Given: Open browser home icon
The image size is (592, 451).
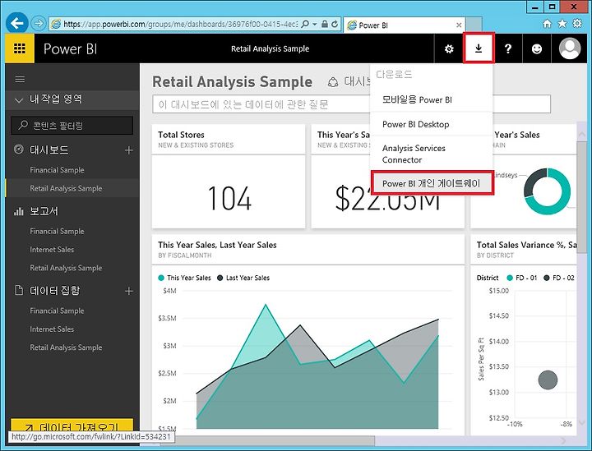Looking at the screenshot, I should point(547,24).
